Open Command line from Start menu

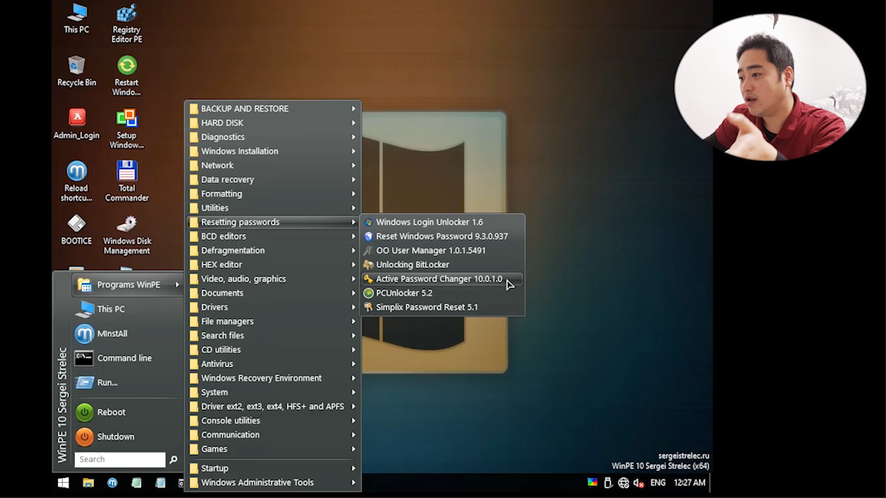pos(128,358)
